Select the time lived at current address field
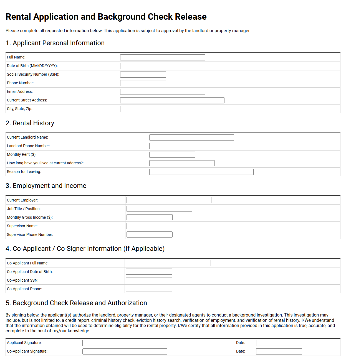The height and width of the screenshot is (357, 346). point(182,163)
